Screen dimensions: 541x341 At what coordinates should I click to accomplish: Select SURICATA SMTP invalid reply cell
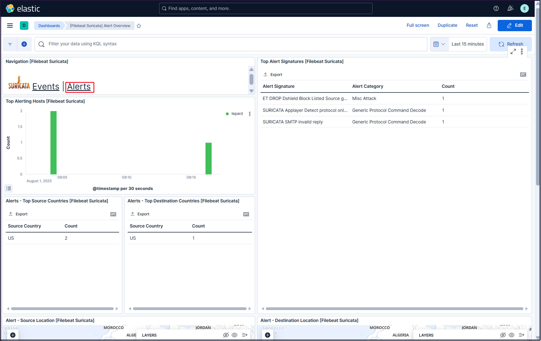pyautogui.click(x=293, y=122)
